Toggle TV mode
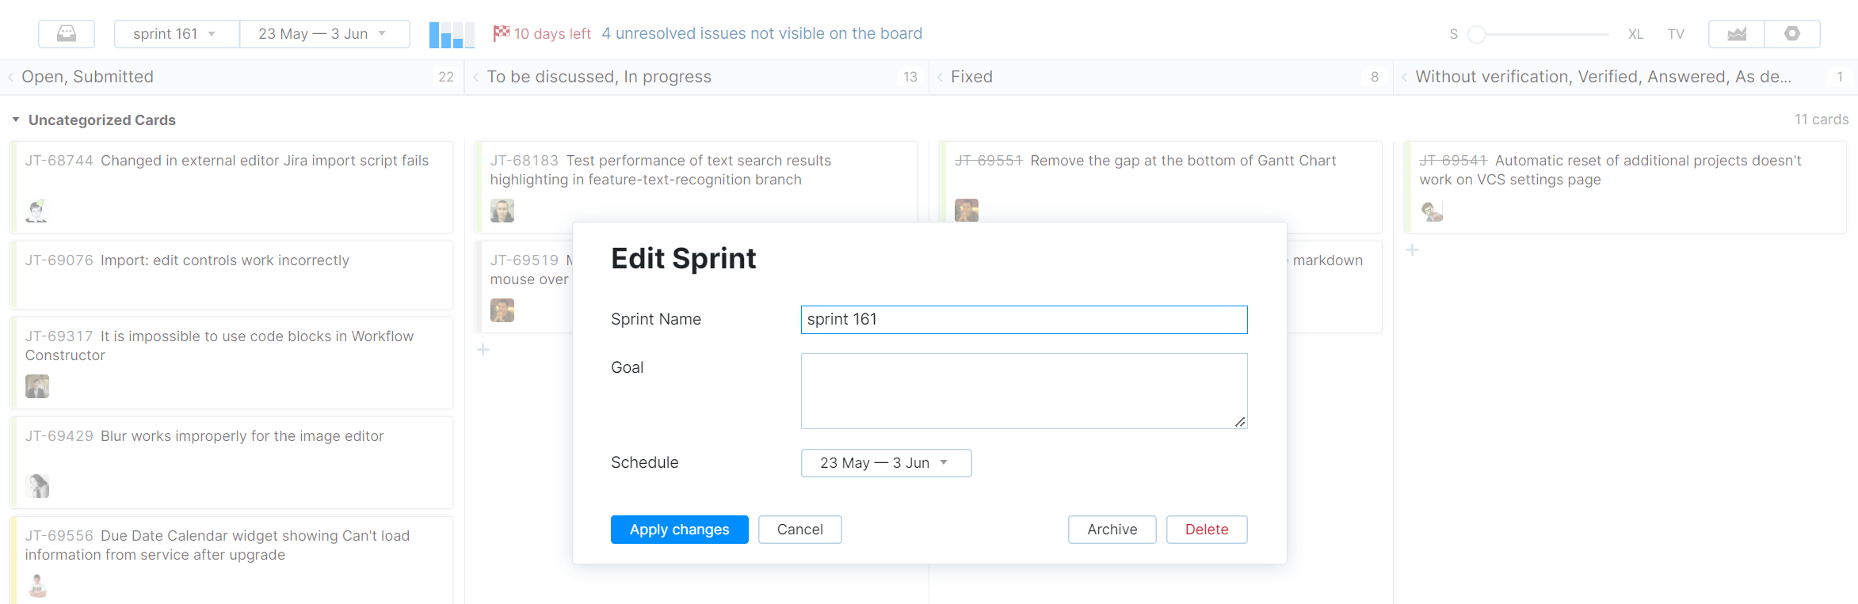The height and width of the screenshot is (604, 1858). click(1676, 34)
